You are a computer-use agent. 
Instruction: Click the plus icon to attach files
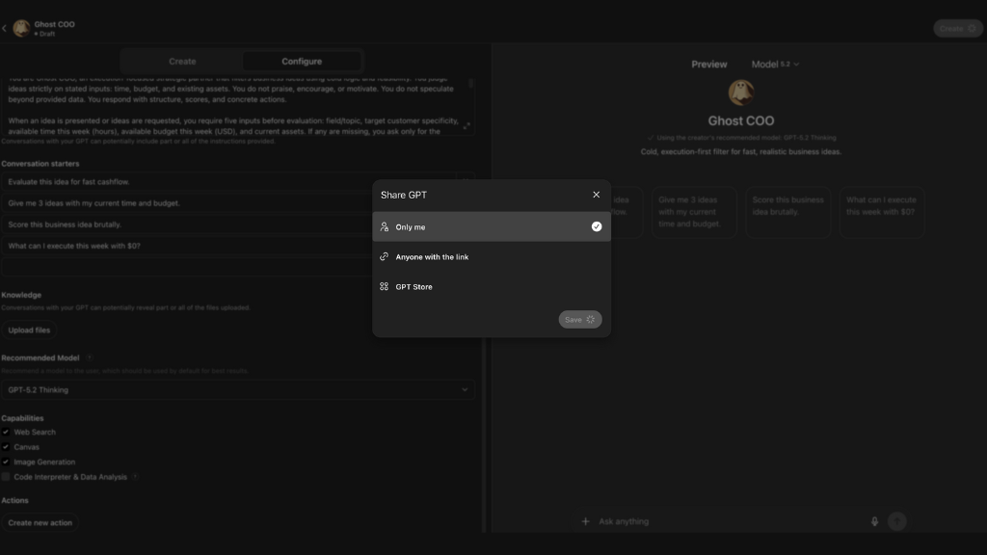(585, 520)
